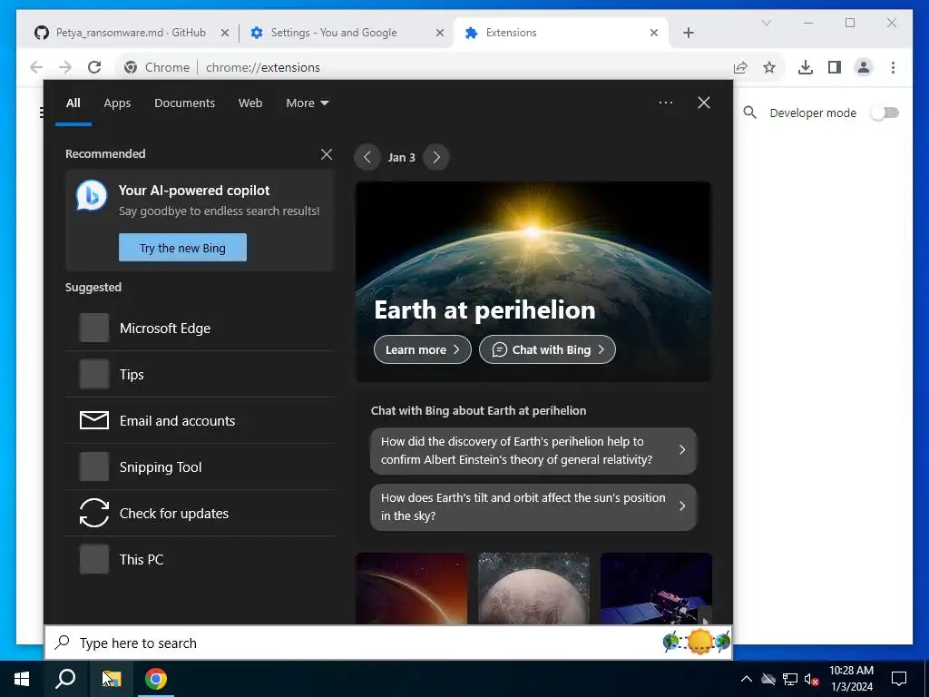929x697 pixels.
Task: Open Chrome's tab search dropdown arrow
Action: coord(766,23)
